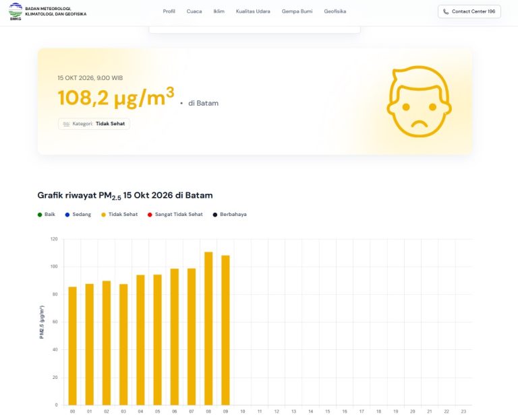Click the bar for hour 00
The image size is (518, 418).
click(x=72, y=346)
